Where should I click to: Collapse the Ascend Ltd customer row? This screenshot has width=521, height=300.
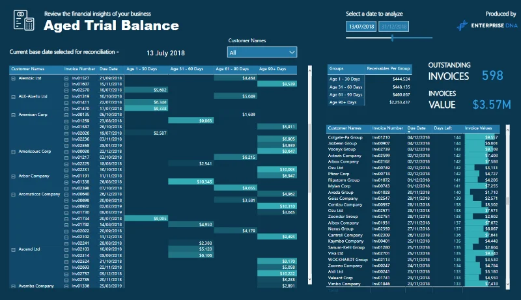(x=13, y=249)
